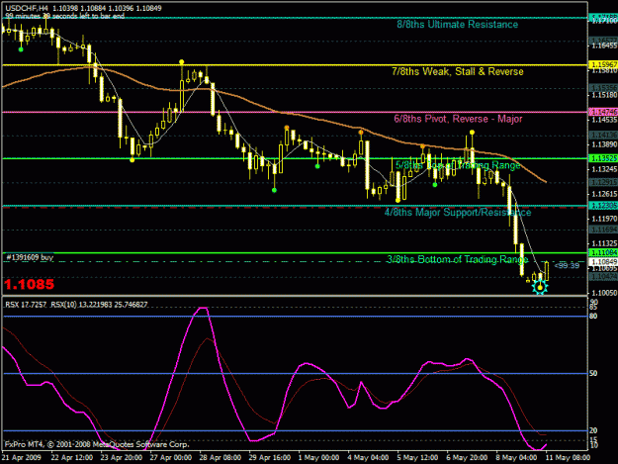Click the '4 May 04:00' time label
Viewport: 618px width, 464px height.
(x=368, y=458)
